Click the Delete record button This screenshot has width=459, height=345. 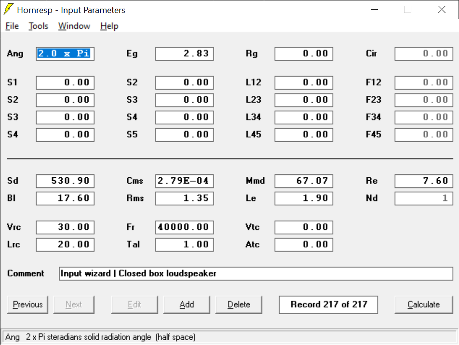pos(239,305)
